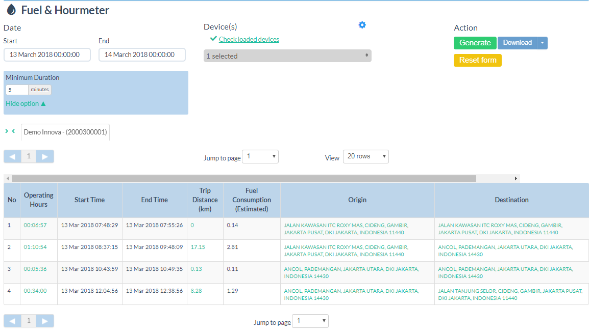Screen dimensions: 589x334
Task: Click the green Generate button
Action: 475,43
